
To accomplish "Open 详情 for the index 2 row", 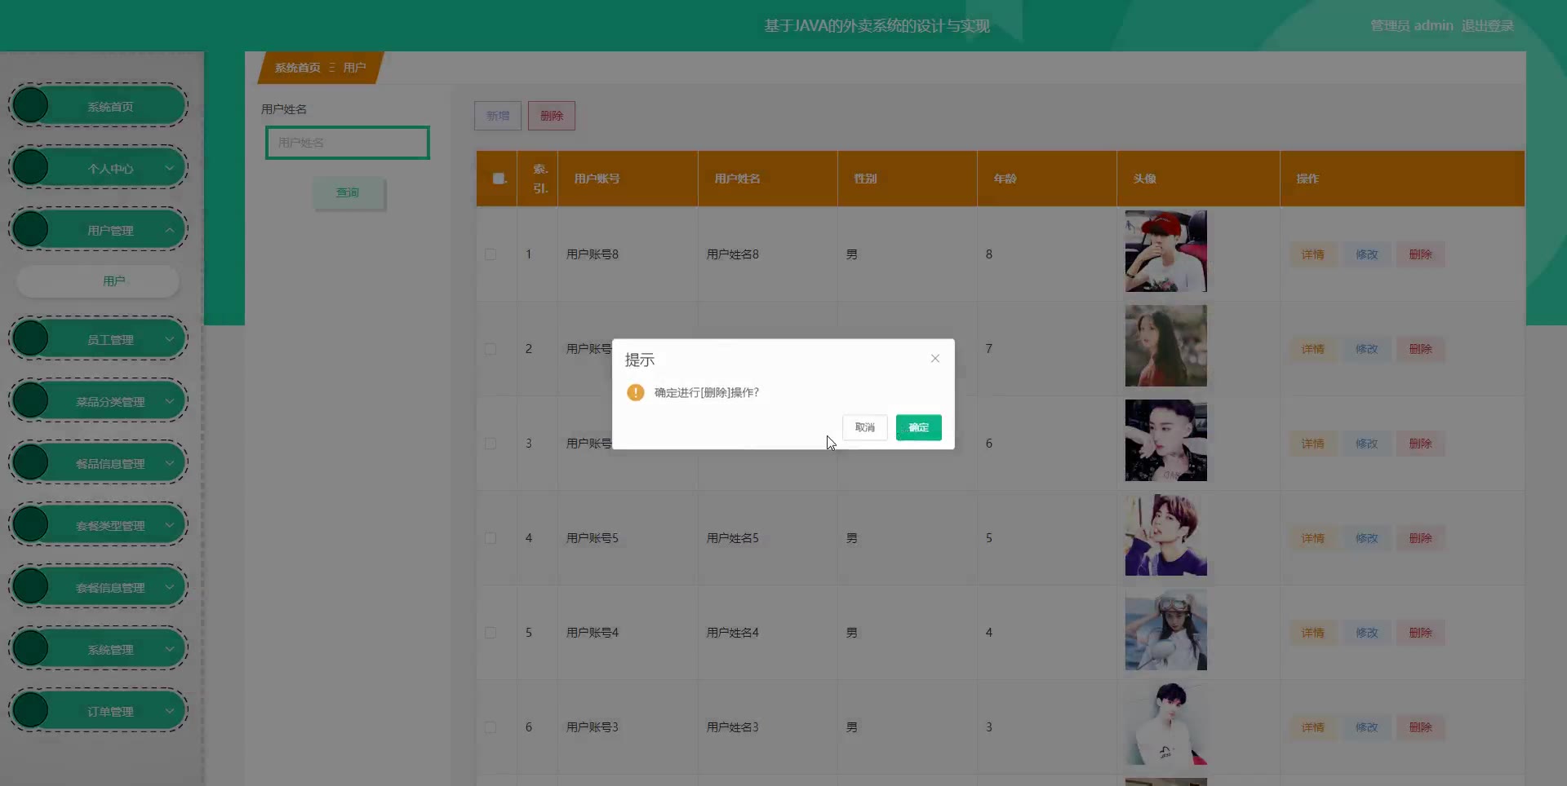I will tap(1313, 349).
